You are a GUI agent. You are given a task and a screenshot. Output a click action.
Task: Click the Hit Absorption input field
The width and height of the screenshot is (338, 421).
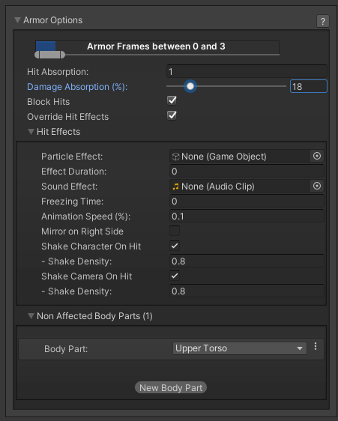[x=247, y=71]
